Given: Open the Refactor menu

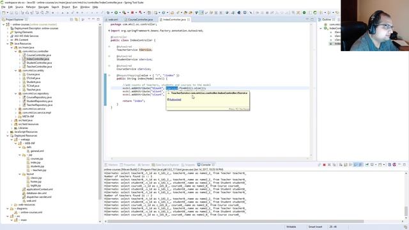Looking at the screenshot, I should [x=31, y=7].
